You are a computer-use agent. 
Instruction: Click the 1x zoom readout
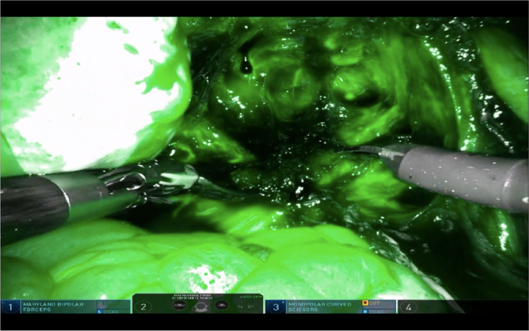241,307
